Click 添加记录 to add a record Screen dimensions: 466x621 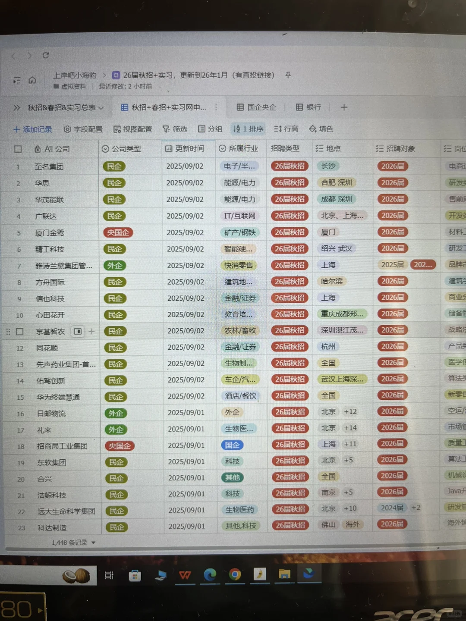33,129
